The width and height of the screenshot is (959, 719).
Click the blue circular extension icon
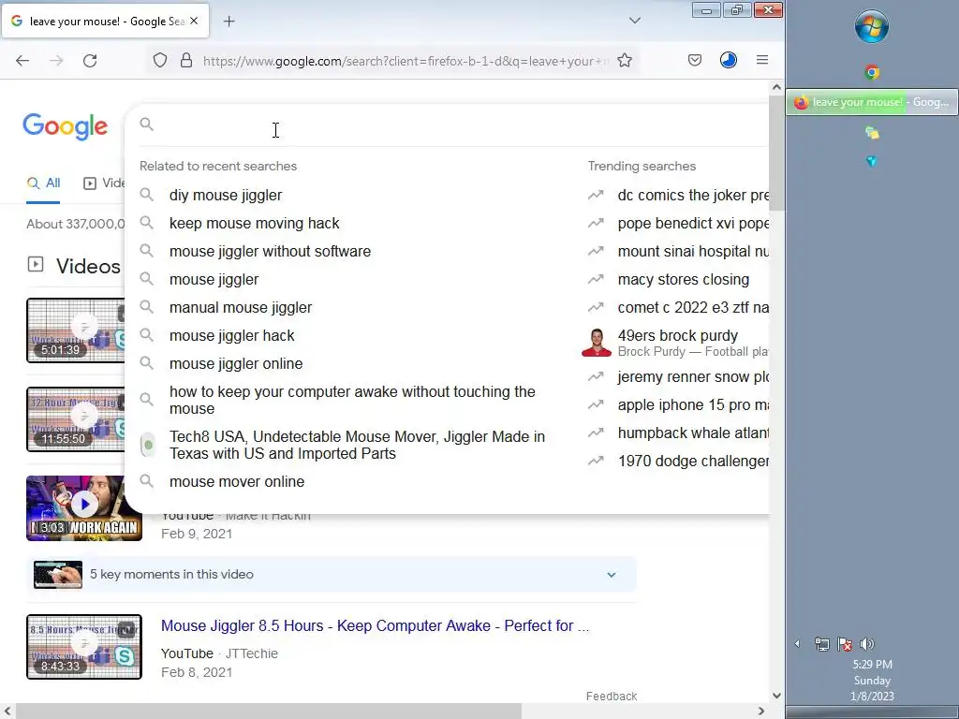click(x=729, y=60)
